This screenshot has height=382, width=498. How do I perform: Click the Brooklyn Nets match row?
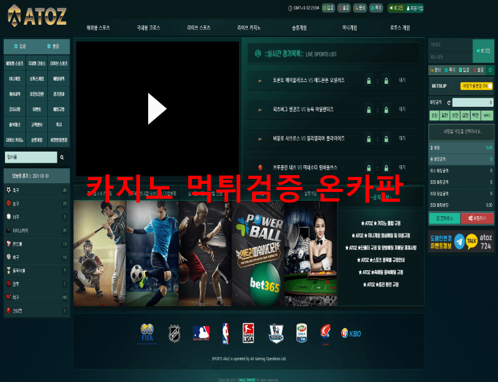[333, 167]
